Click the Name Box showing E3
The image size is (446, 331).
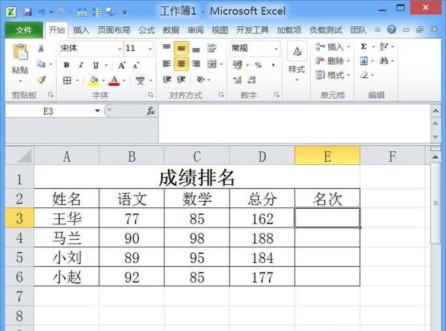48,111
